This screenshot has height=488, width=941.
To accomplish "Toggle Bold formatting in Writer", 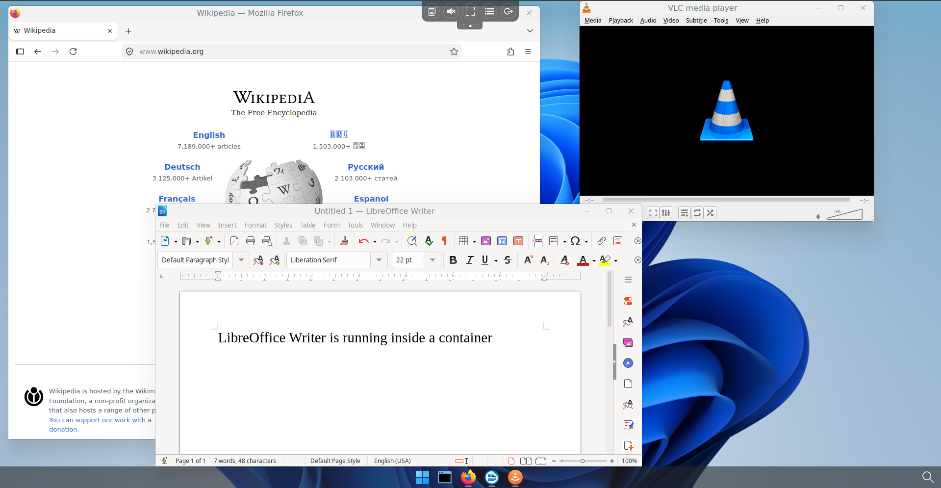I will [x=453, y=260].
